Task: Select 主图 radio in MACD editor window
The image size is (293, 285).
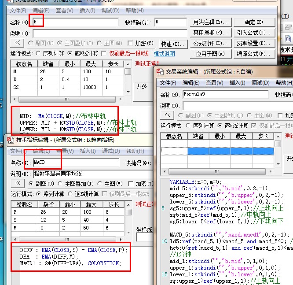Action: point(99,184)
